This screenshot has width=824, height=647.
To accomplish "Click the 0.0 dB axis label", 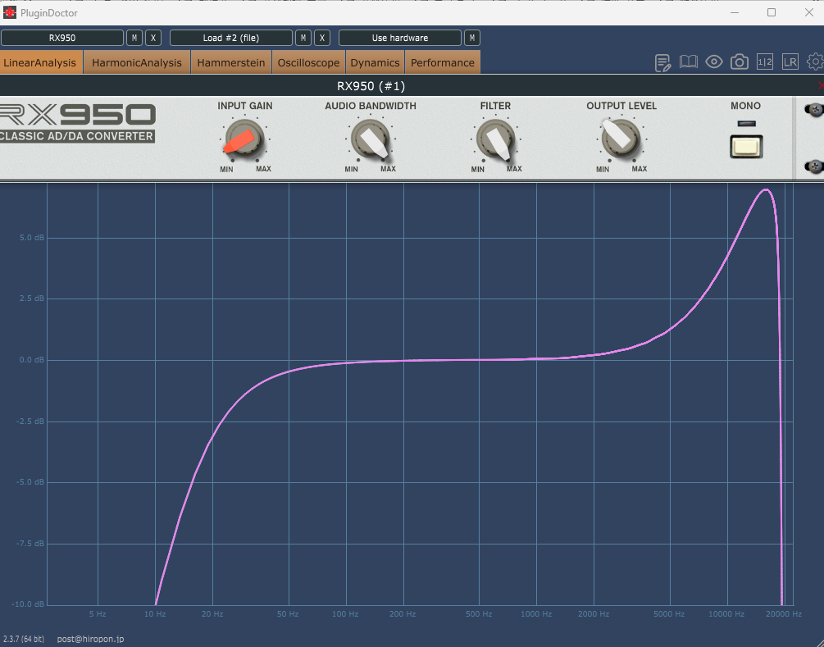I will click(x=31, y=360).
